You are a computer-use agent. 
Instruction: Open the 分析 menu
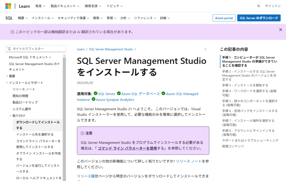125,18
